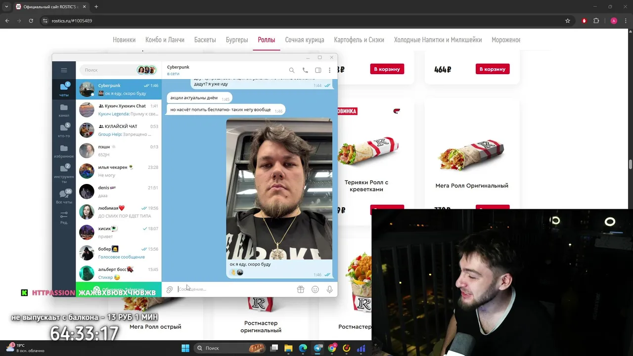This screenshot has width=633, height=356.
Task: Open the chat with 'пэшн'
Action: tap(119, 151)
